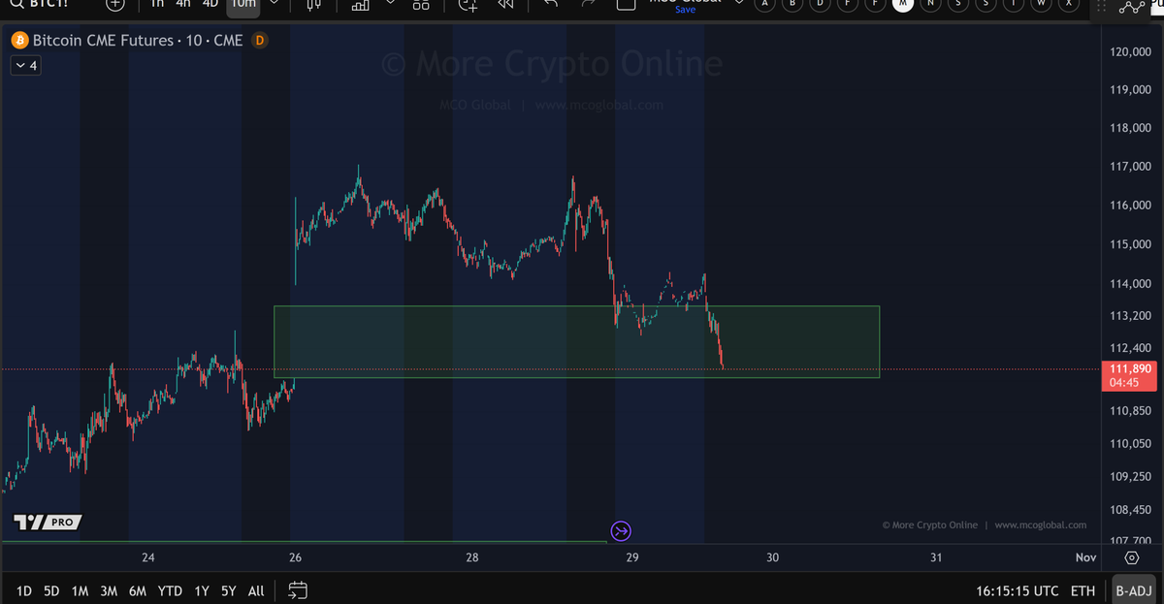Click the 120,000 price axis label
Image resolution: width=1164 pixels, height=604 pixels.
pyautogui.click(x=1129, y=51)
